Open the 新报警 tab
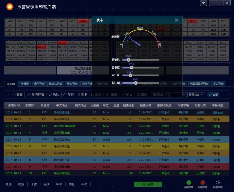 click(x=25, y=84)
